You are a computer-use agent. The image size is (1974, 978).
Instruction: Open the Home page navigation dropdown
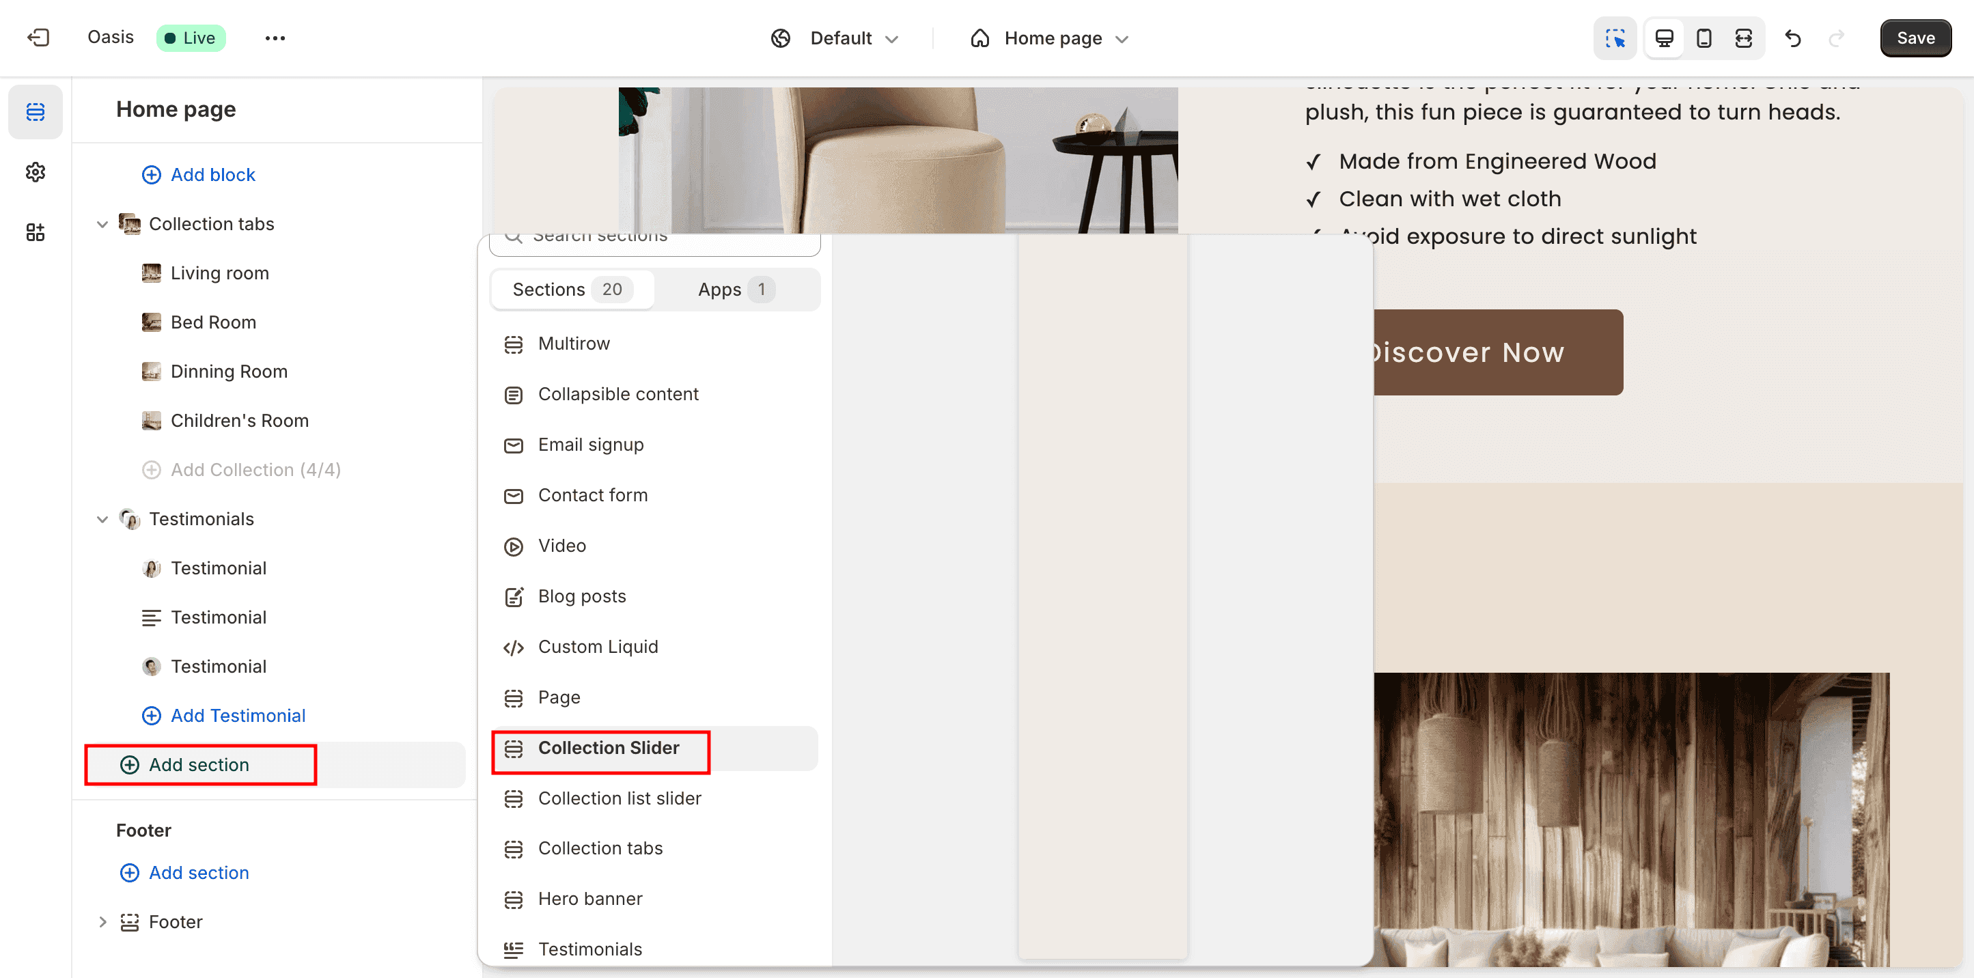pos(1050,38)
